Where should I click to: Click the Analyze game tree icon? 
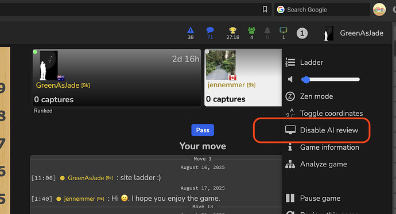(x=290, y=164)
